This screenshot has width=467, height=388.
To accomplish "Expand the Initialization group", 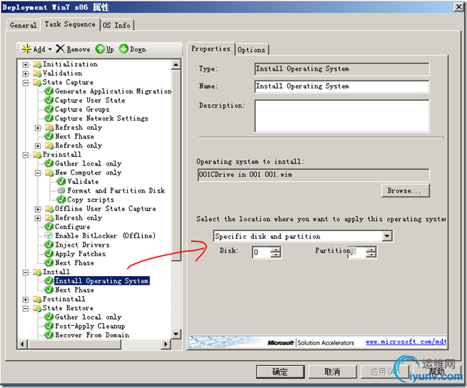I will 26,65.
